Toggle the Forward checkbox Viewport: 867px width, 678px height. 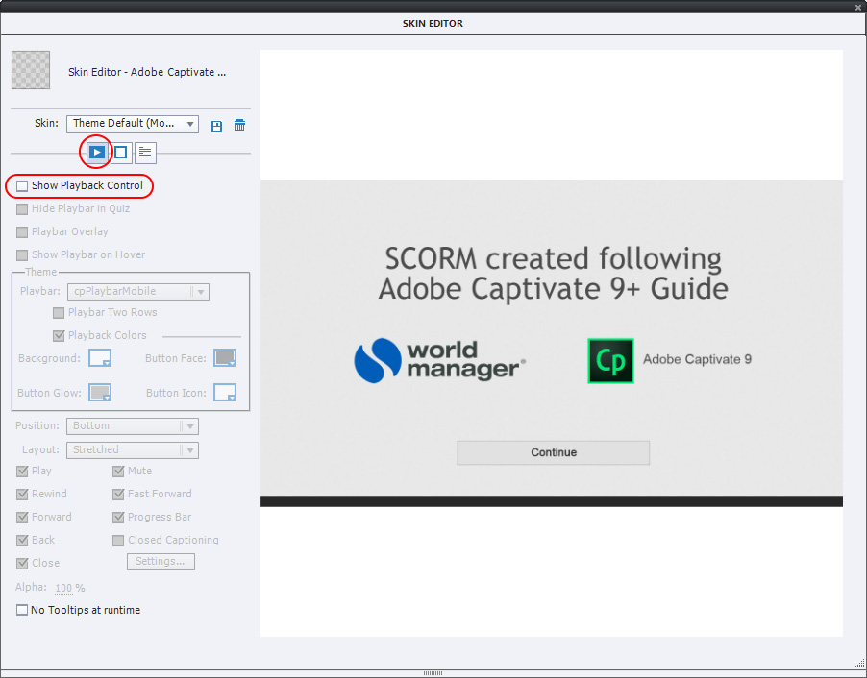[22, 518]
